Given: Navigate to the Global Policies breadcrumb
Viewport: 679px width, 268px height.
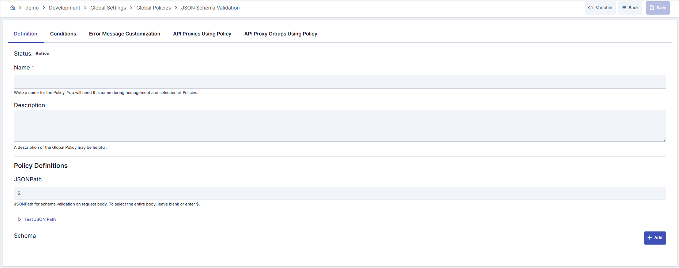Looking at the screenshot, I should (x=154, y=8).
